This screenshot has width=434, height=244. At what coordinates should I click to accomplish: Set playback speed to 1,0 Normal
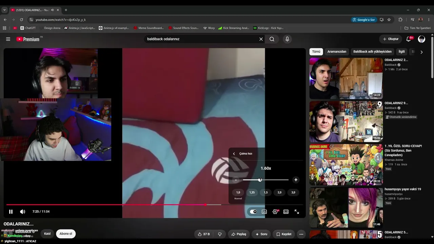(238, 192)
